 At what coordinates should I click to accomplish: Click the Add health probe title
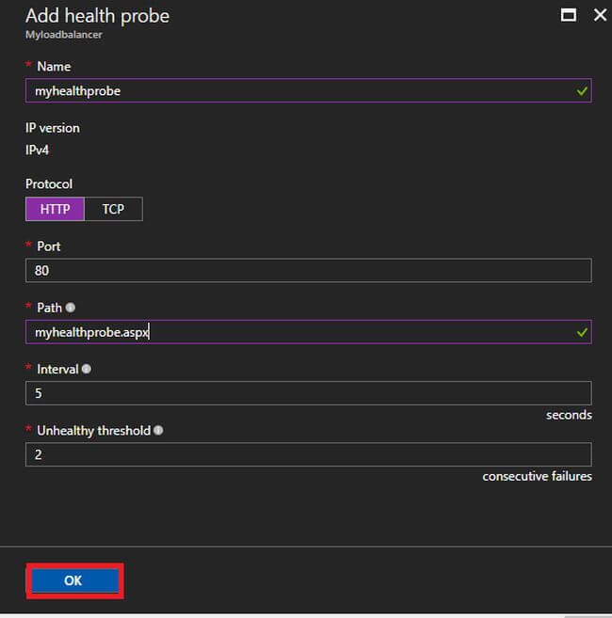pyautogui.click(x=97, y=16)
